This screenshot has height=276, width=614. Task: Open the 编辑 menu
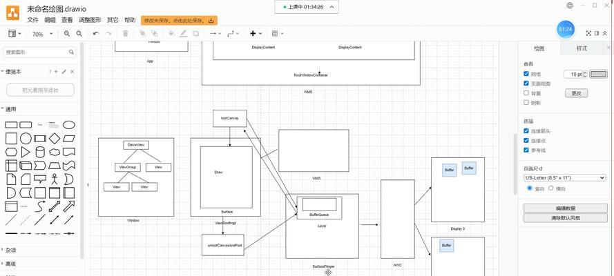50,20
